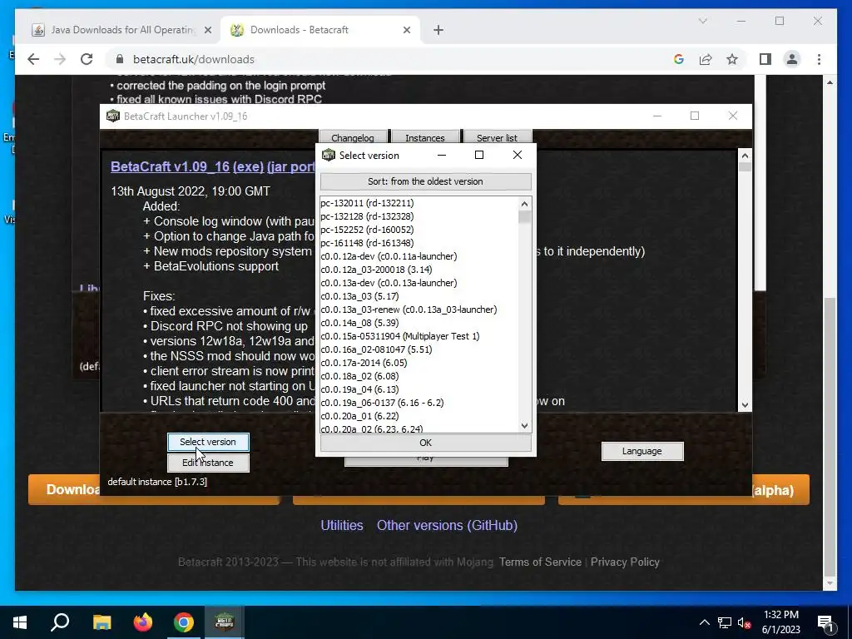Switch to BetaCraft launcher taskbar icon
The image size is (852, 639).
click(x=224, y=622)
